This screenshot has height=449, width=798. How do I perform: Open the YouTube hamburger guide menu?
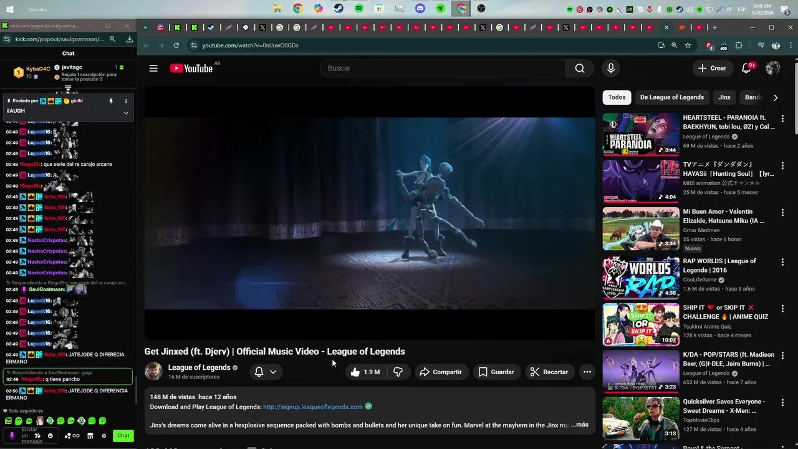pos(153,69)
